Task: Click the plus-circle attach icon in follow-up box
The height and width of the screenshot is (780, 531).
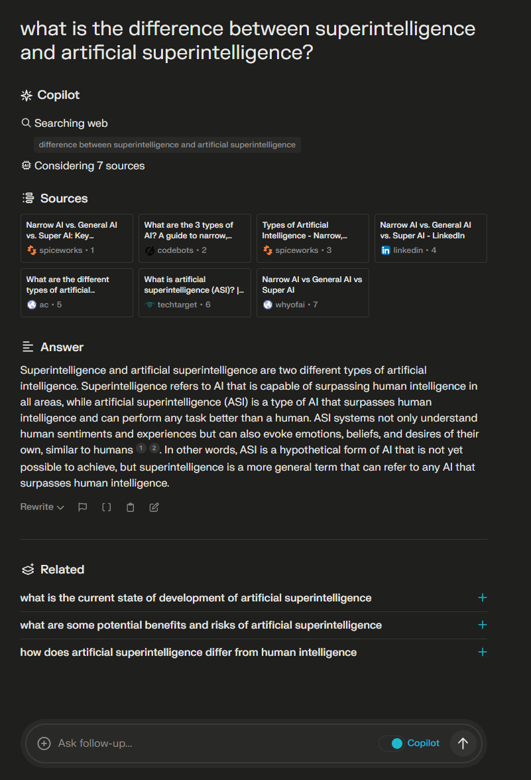Action: [x=44, y=743]
